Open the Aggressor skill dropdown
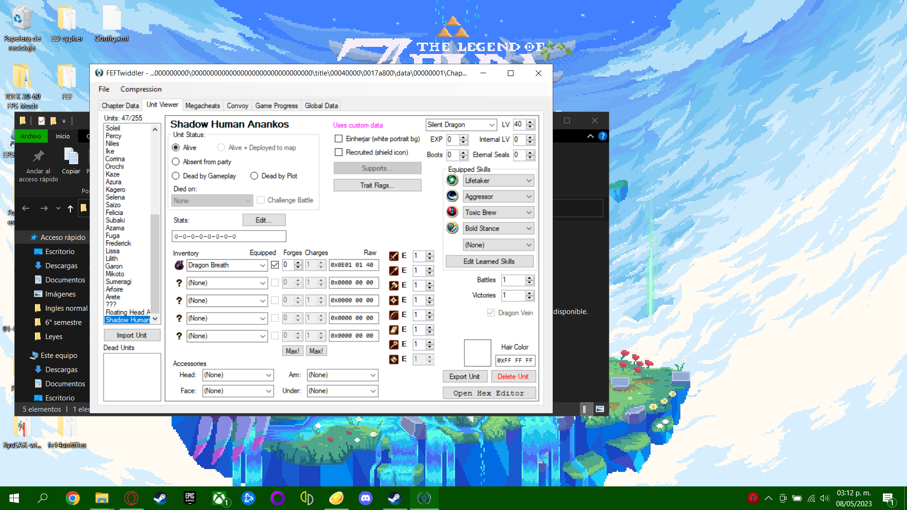 [x=498, y=196]
